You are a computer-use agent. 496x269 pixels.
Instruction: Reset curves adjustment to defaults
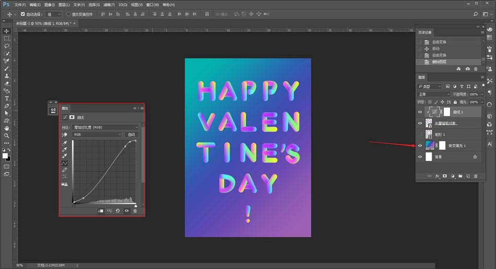point(118,210)
